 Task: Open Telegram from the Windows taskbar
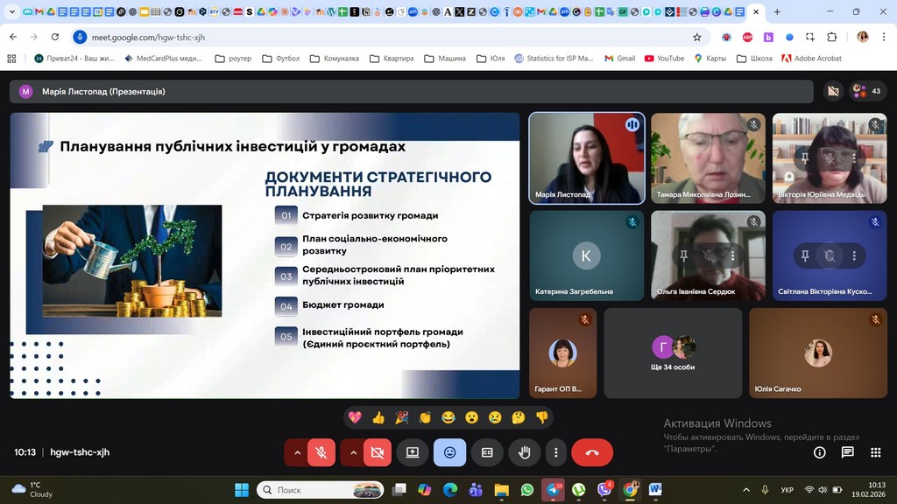pos(553,490)
